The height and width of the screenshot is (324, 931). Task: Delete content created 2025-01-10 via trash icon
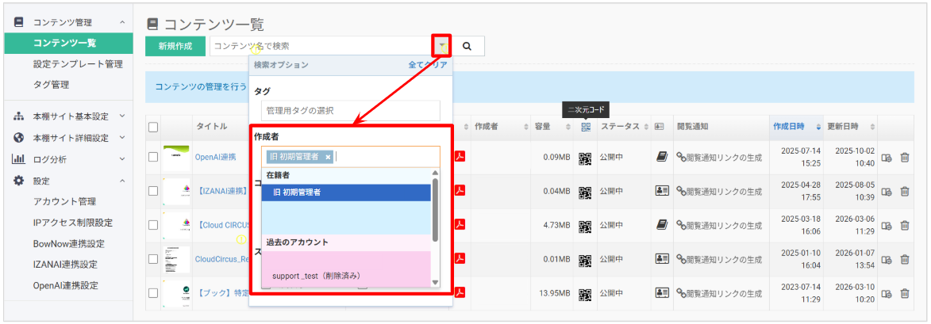904,259
